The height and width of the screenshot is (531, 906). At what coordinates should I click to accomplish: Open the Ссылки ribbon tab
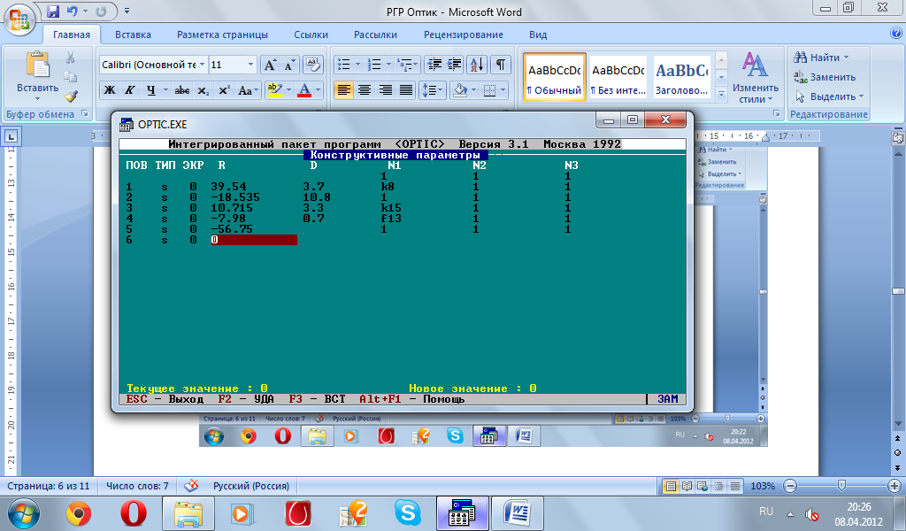pos(311,35)
